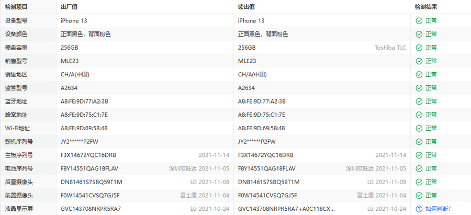The image size is (471, 215).
Task: Click the green check icon in 销售地区 row
Action: (419, 74)
